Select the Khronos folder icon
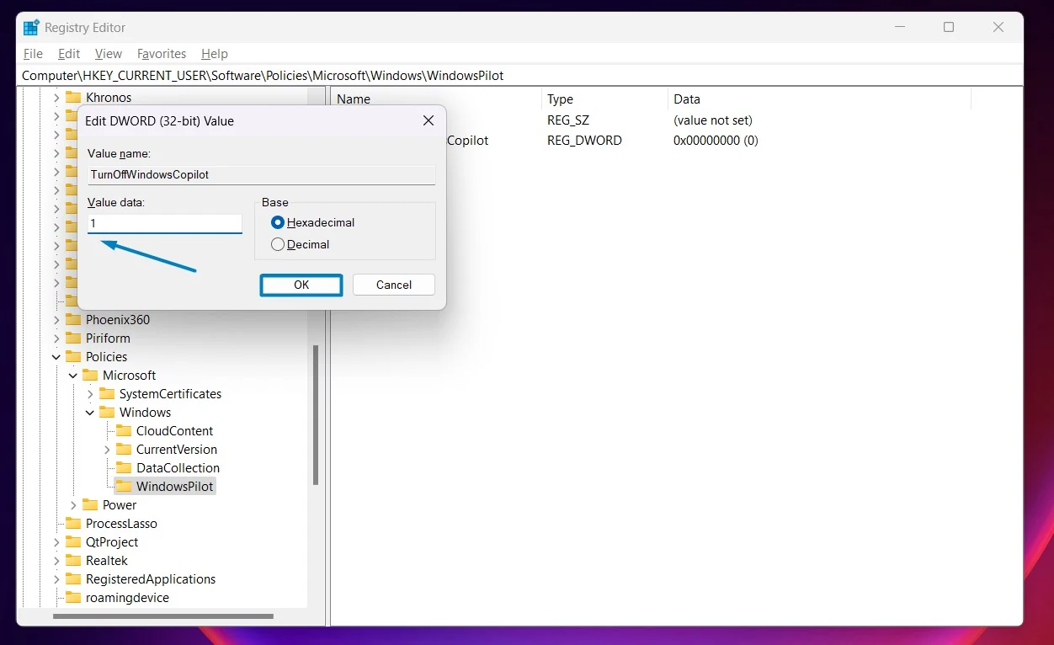Image resolution: width=1054 pixels, height=645 pixels. click(73, 98)
